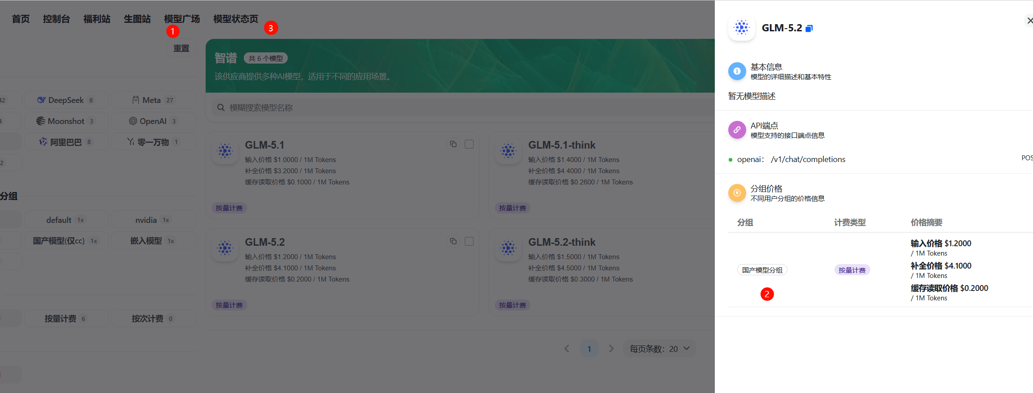Viewport: 1033px width, 393px height.
Task: Copy the GLM-5.2 model name in side panel
Action: (809, 28)
